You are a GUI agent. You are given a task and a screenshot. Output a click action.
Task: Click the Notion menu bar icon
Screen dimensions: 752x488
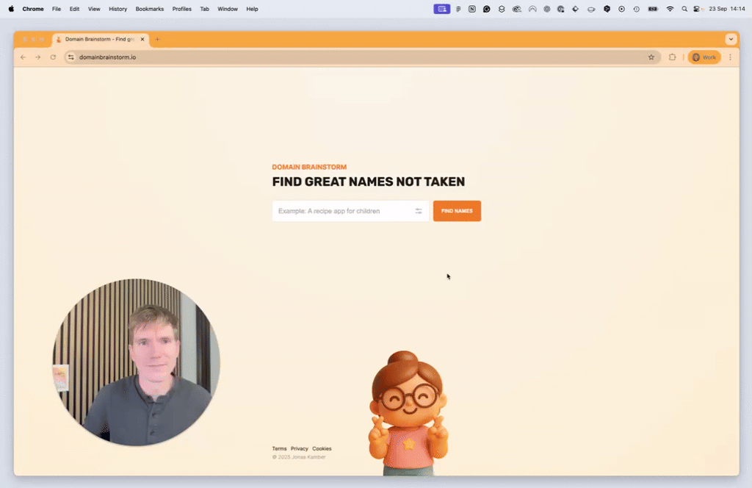pyautogui.click(x=472, y=9)
